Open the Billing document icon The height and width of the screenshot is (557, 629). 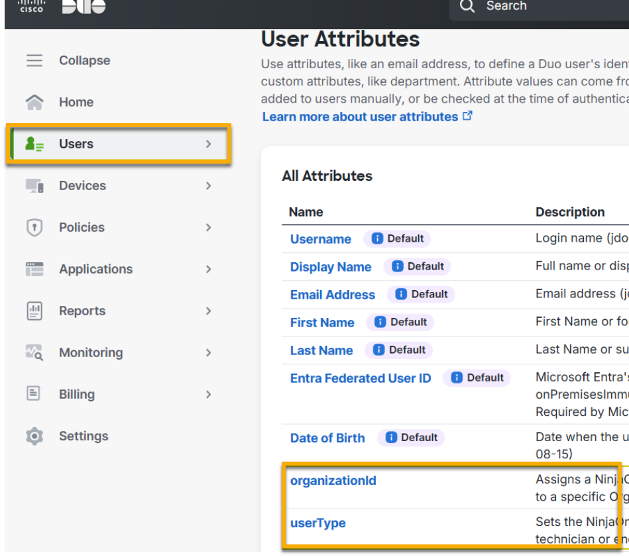tap(34, 394)
